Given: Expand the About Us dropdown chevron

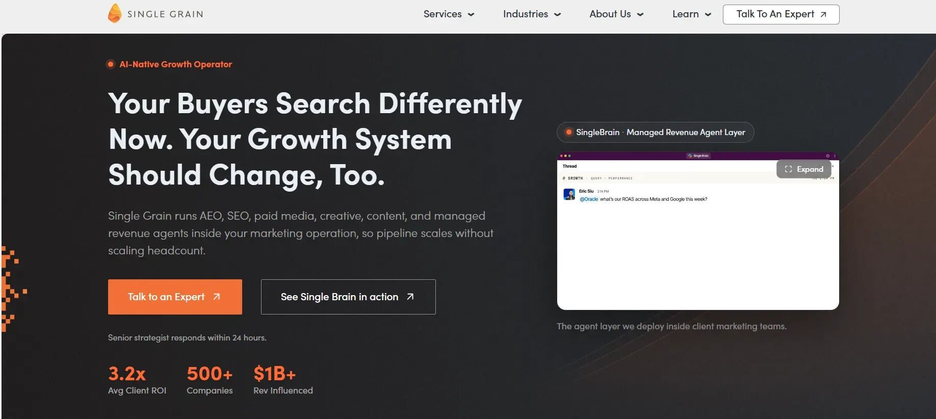Looking at the screenshot, I should (640, 15).
